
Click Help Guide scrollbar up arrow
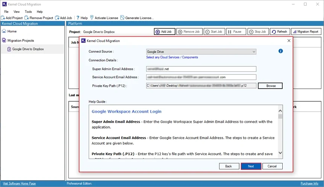click(x=280, y=111)
